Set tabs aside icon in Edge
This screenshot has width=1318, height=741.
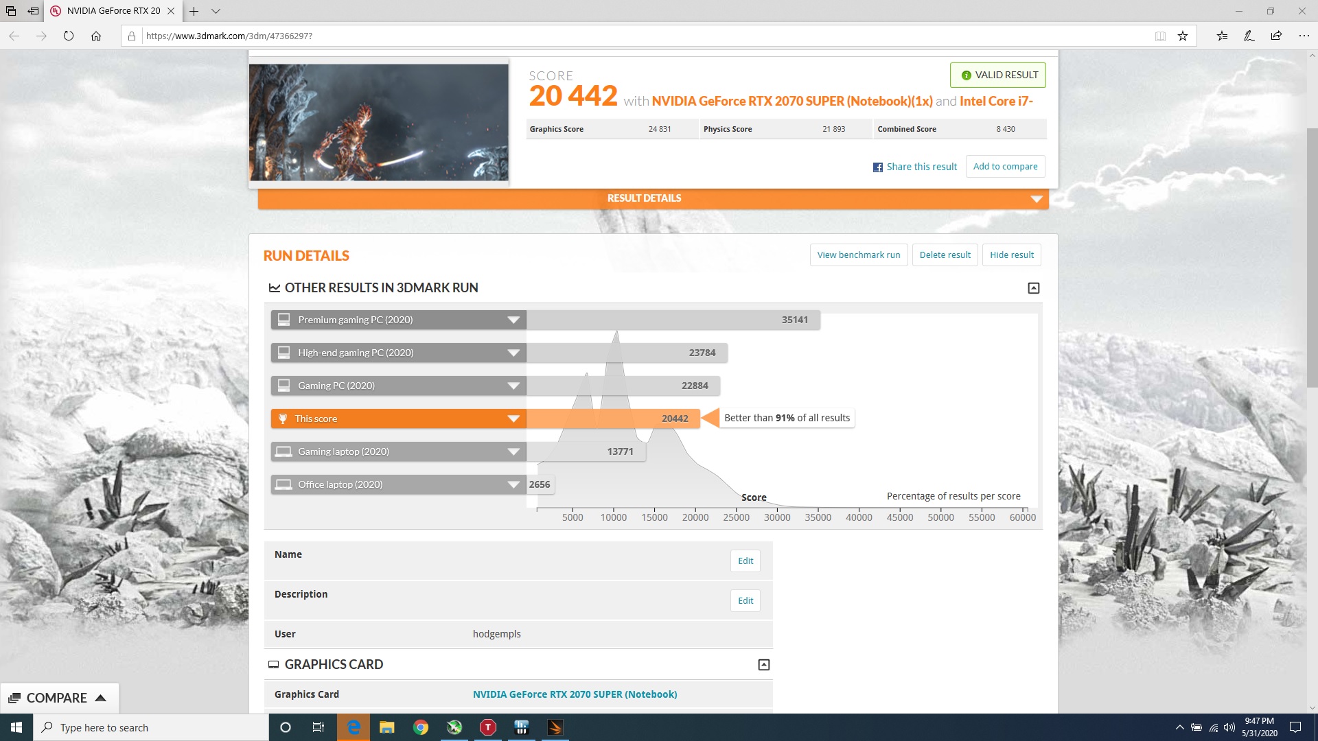pos(33,11)
